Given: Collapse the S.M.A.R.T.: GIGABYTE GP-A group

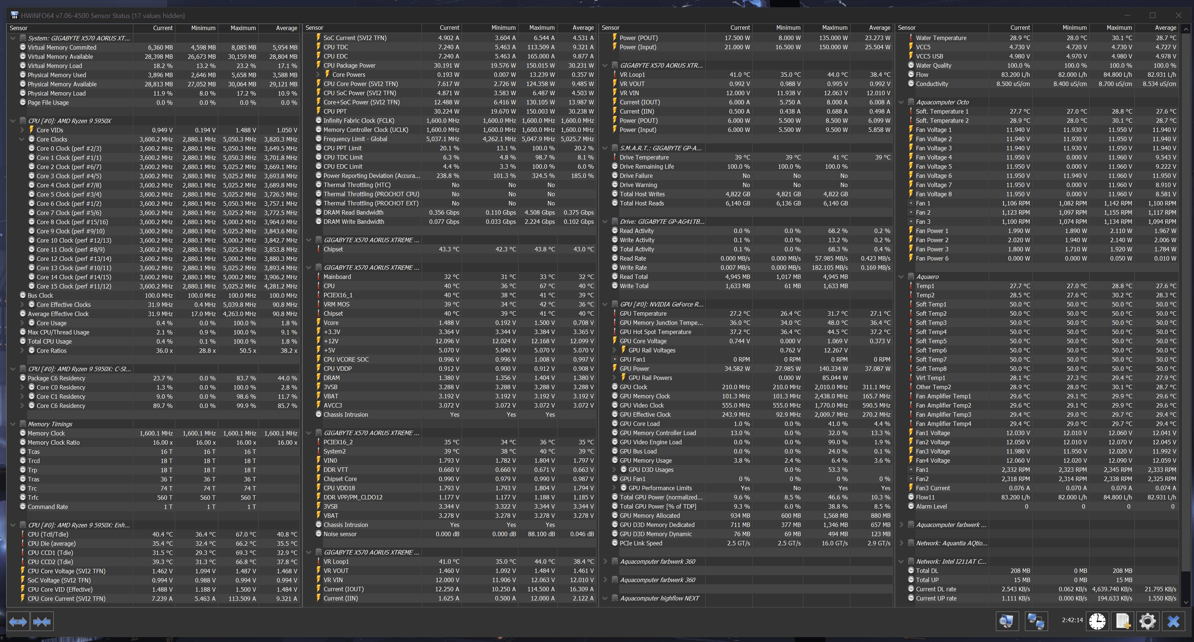Looking at the screenshot, I should 605,148.
